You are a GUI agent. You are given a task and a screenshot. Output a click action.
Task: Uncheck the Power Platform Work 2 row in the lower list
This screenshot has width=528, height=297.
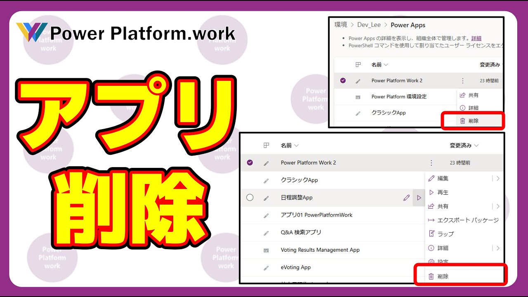click(x=250, y=163)
